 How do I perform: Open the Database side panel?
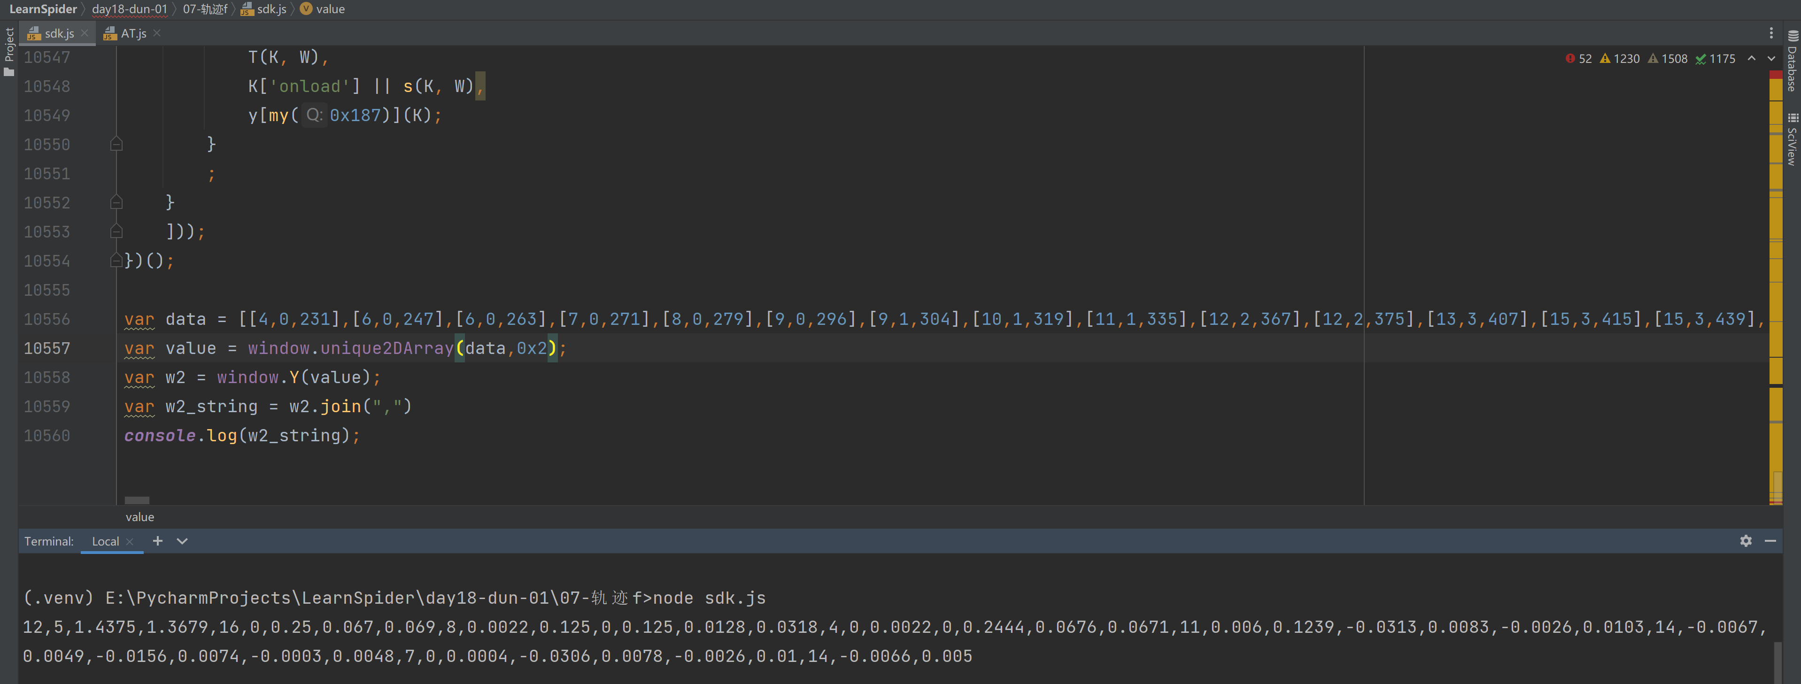pos(1792,61)
